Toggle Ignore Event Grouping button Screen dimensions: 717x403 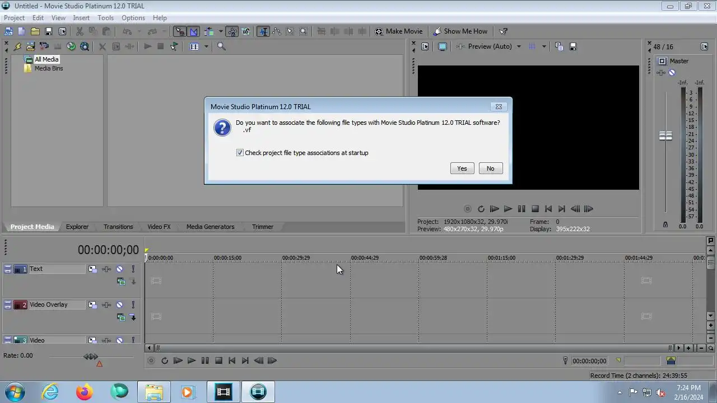[246, 31]
